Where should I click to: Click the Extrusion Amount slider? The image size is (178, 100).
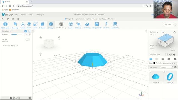point(17,34)
